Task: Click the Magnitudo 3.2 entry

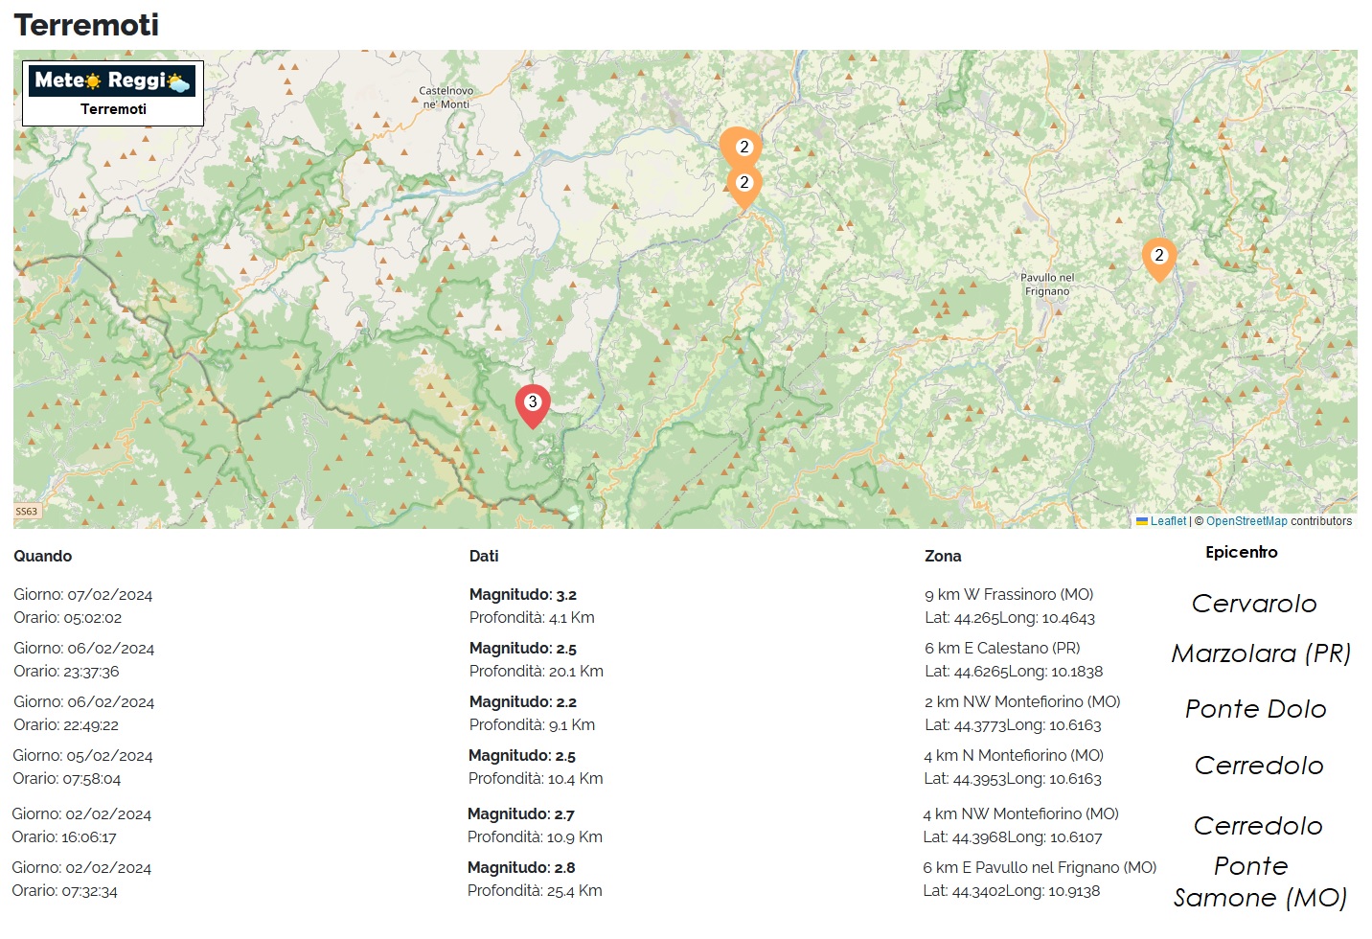Action: pyautogui.click(x=523, y=595)
